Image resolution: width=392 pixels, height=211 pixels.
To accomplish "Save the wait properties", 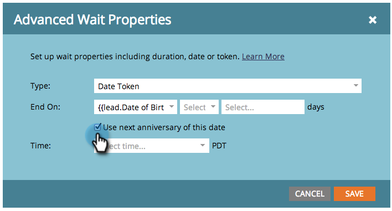I will [x=354, y=194].
